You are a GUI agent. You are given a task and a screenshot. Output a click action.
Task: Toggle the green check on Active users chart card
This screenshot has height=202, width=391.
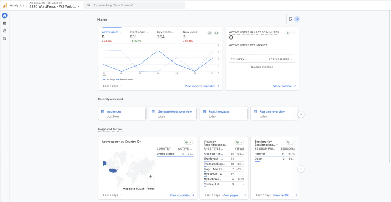216,33
